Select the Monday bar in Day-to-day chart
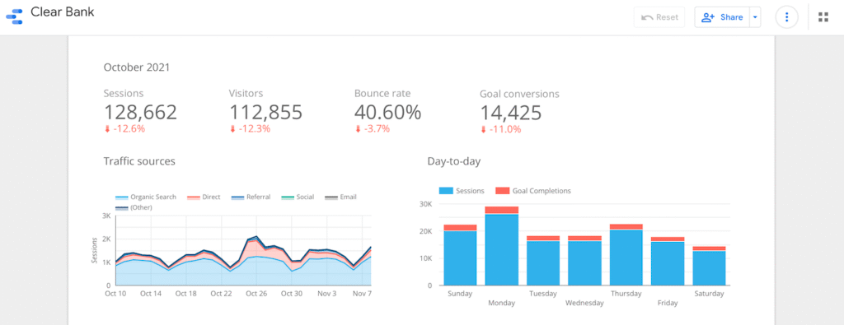Viewport: 844px width, 325px height. 502,245
